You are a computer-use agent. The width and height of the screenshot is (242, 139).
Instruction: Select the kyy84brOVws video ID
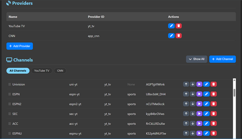155,114
